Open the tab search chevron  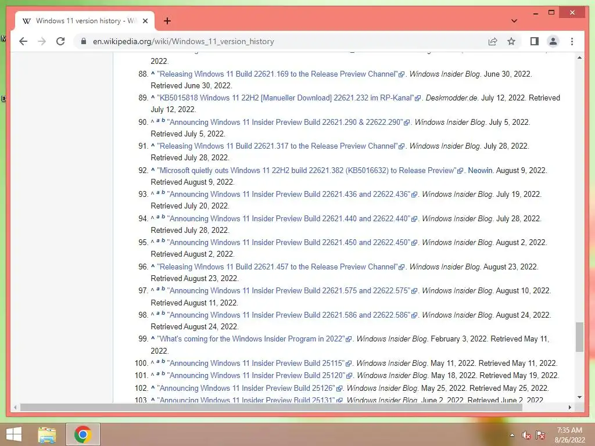[514, 21]
